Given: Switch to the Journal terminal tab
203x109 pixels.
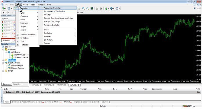Looking at the screenshot, I should pos(105,102).
